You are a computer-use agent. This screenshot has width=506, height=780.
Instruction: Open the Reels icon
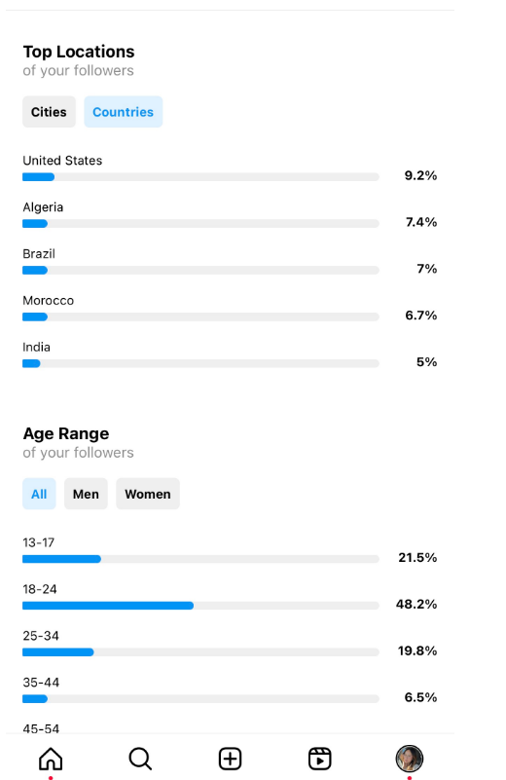(319, 759)
